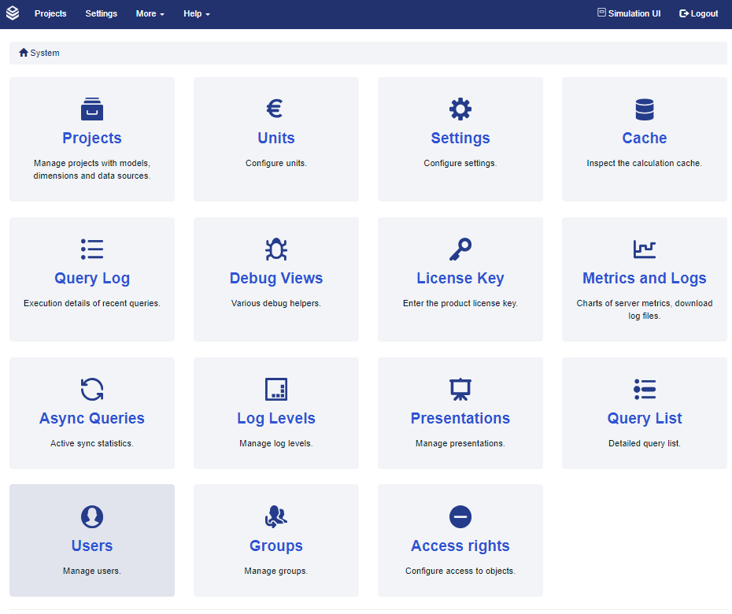Image resolution: width=732 pixels, height=614 pixels.
Task: Open Users via the person icon
Action: coord(92,516)
